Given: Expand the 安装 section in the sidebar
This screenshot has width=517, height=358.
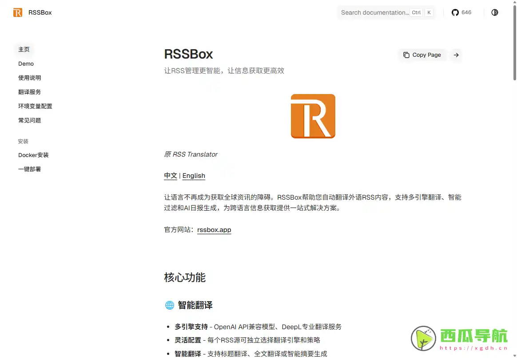Looking at the screenshot, I should pos(23,141).
